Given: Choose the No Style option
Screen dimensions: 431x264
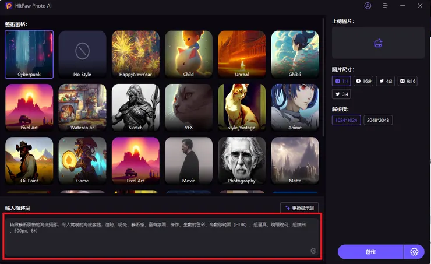Looking at the screenshot, I should 82,54.
